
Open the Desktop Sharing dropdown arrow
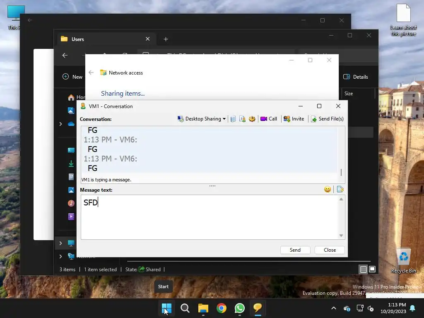(x=224, y=119)
